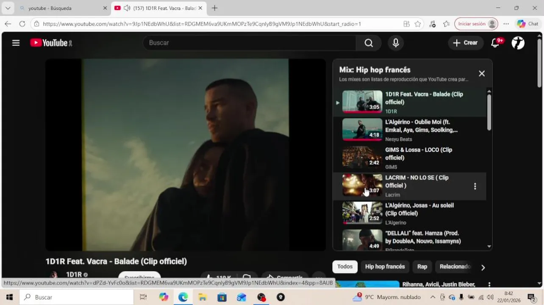Screen dimensions: 544x305
Task: Play "DELLALI" feat. Hamza thumbnail
Action: [x=362, y=240]
